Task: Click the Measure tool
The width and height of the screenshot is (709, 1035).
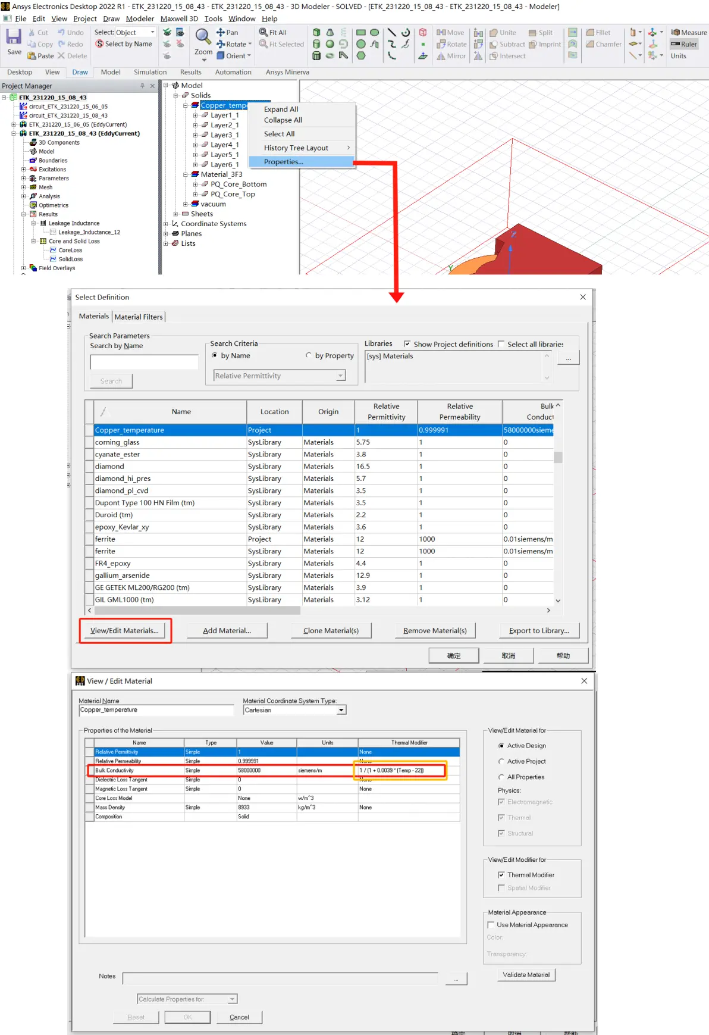Action: pos(689,33)
